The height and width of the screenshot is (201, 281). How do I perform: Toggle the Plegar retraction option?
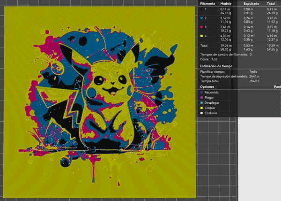click(x=207, y=98)
